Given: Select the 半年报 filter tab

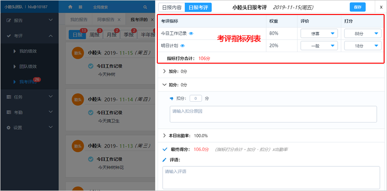Looking at the screenshot, I should point(147,35).
